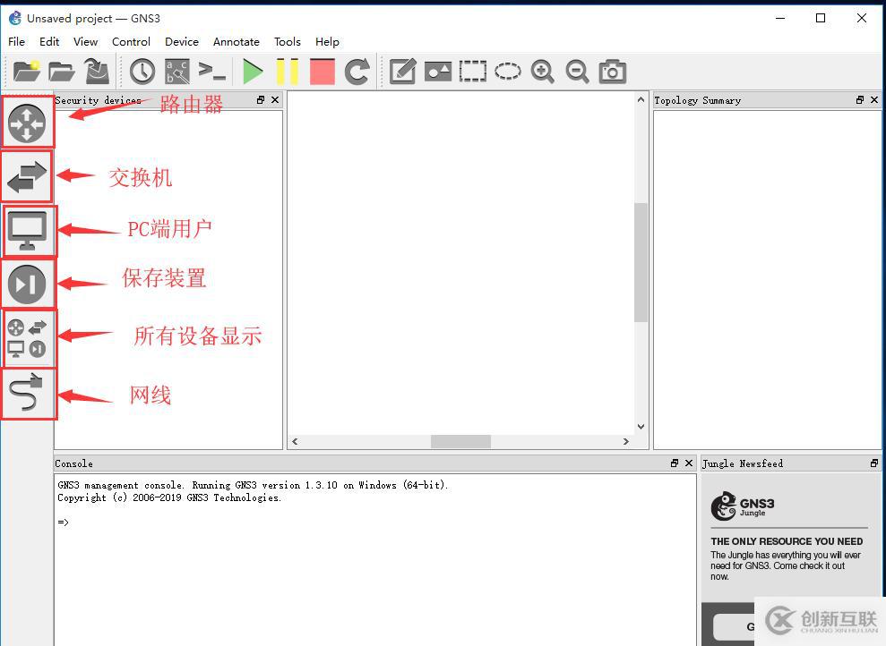Screen dimensions: 886x646
Task: Click the GNS3 Jungle logo
Action: [743, 506]
